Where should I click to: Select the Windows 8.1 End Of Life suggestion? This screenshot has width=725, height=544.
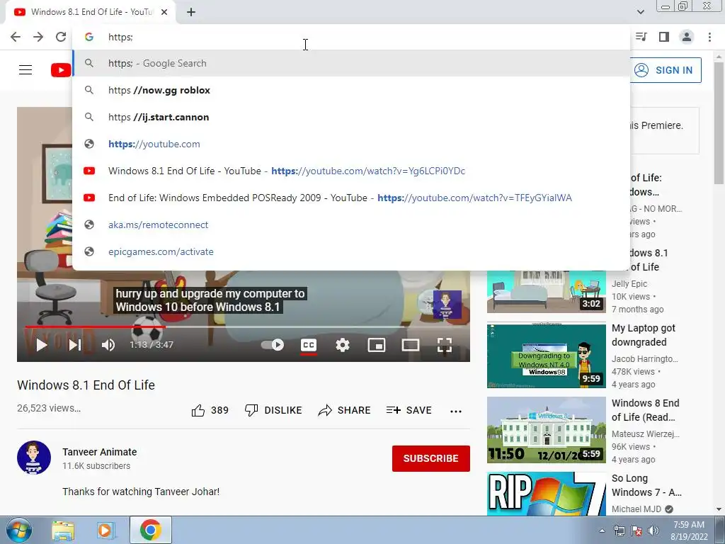(351, 171)
